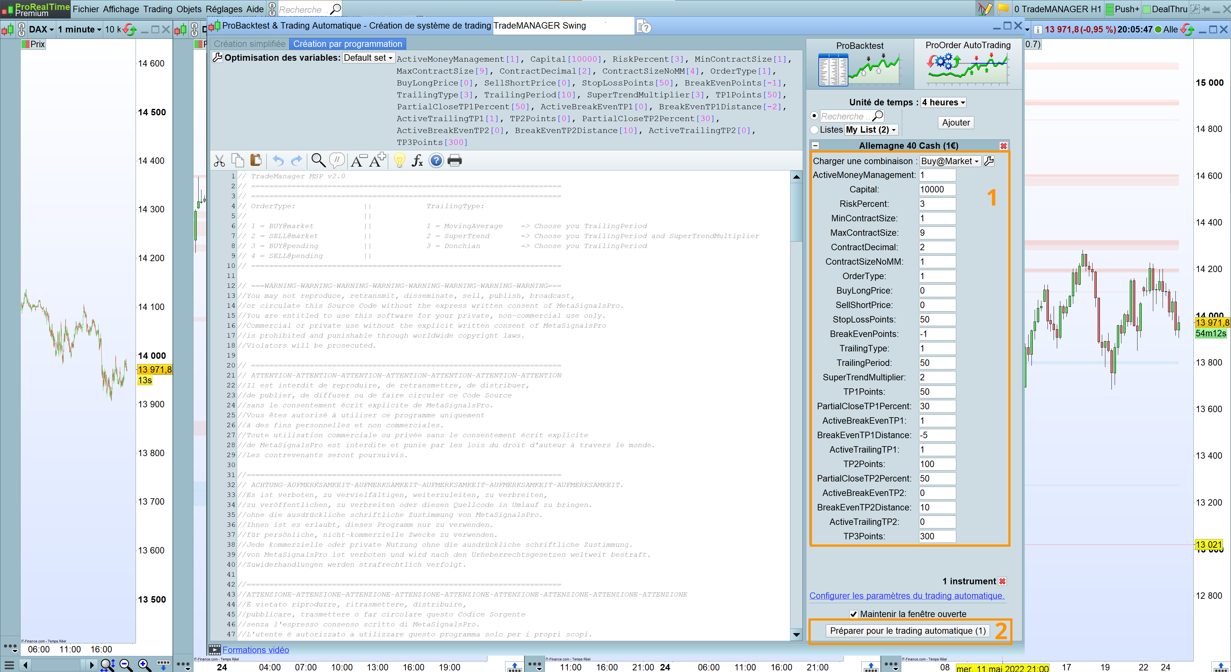Toggle the Push+ green indicator
Image resolution: width=1231 pixels, height=672 pixels.
point(1110,9)
